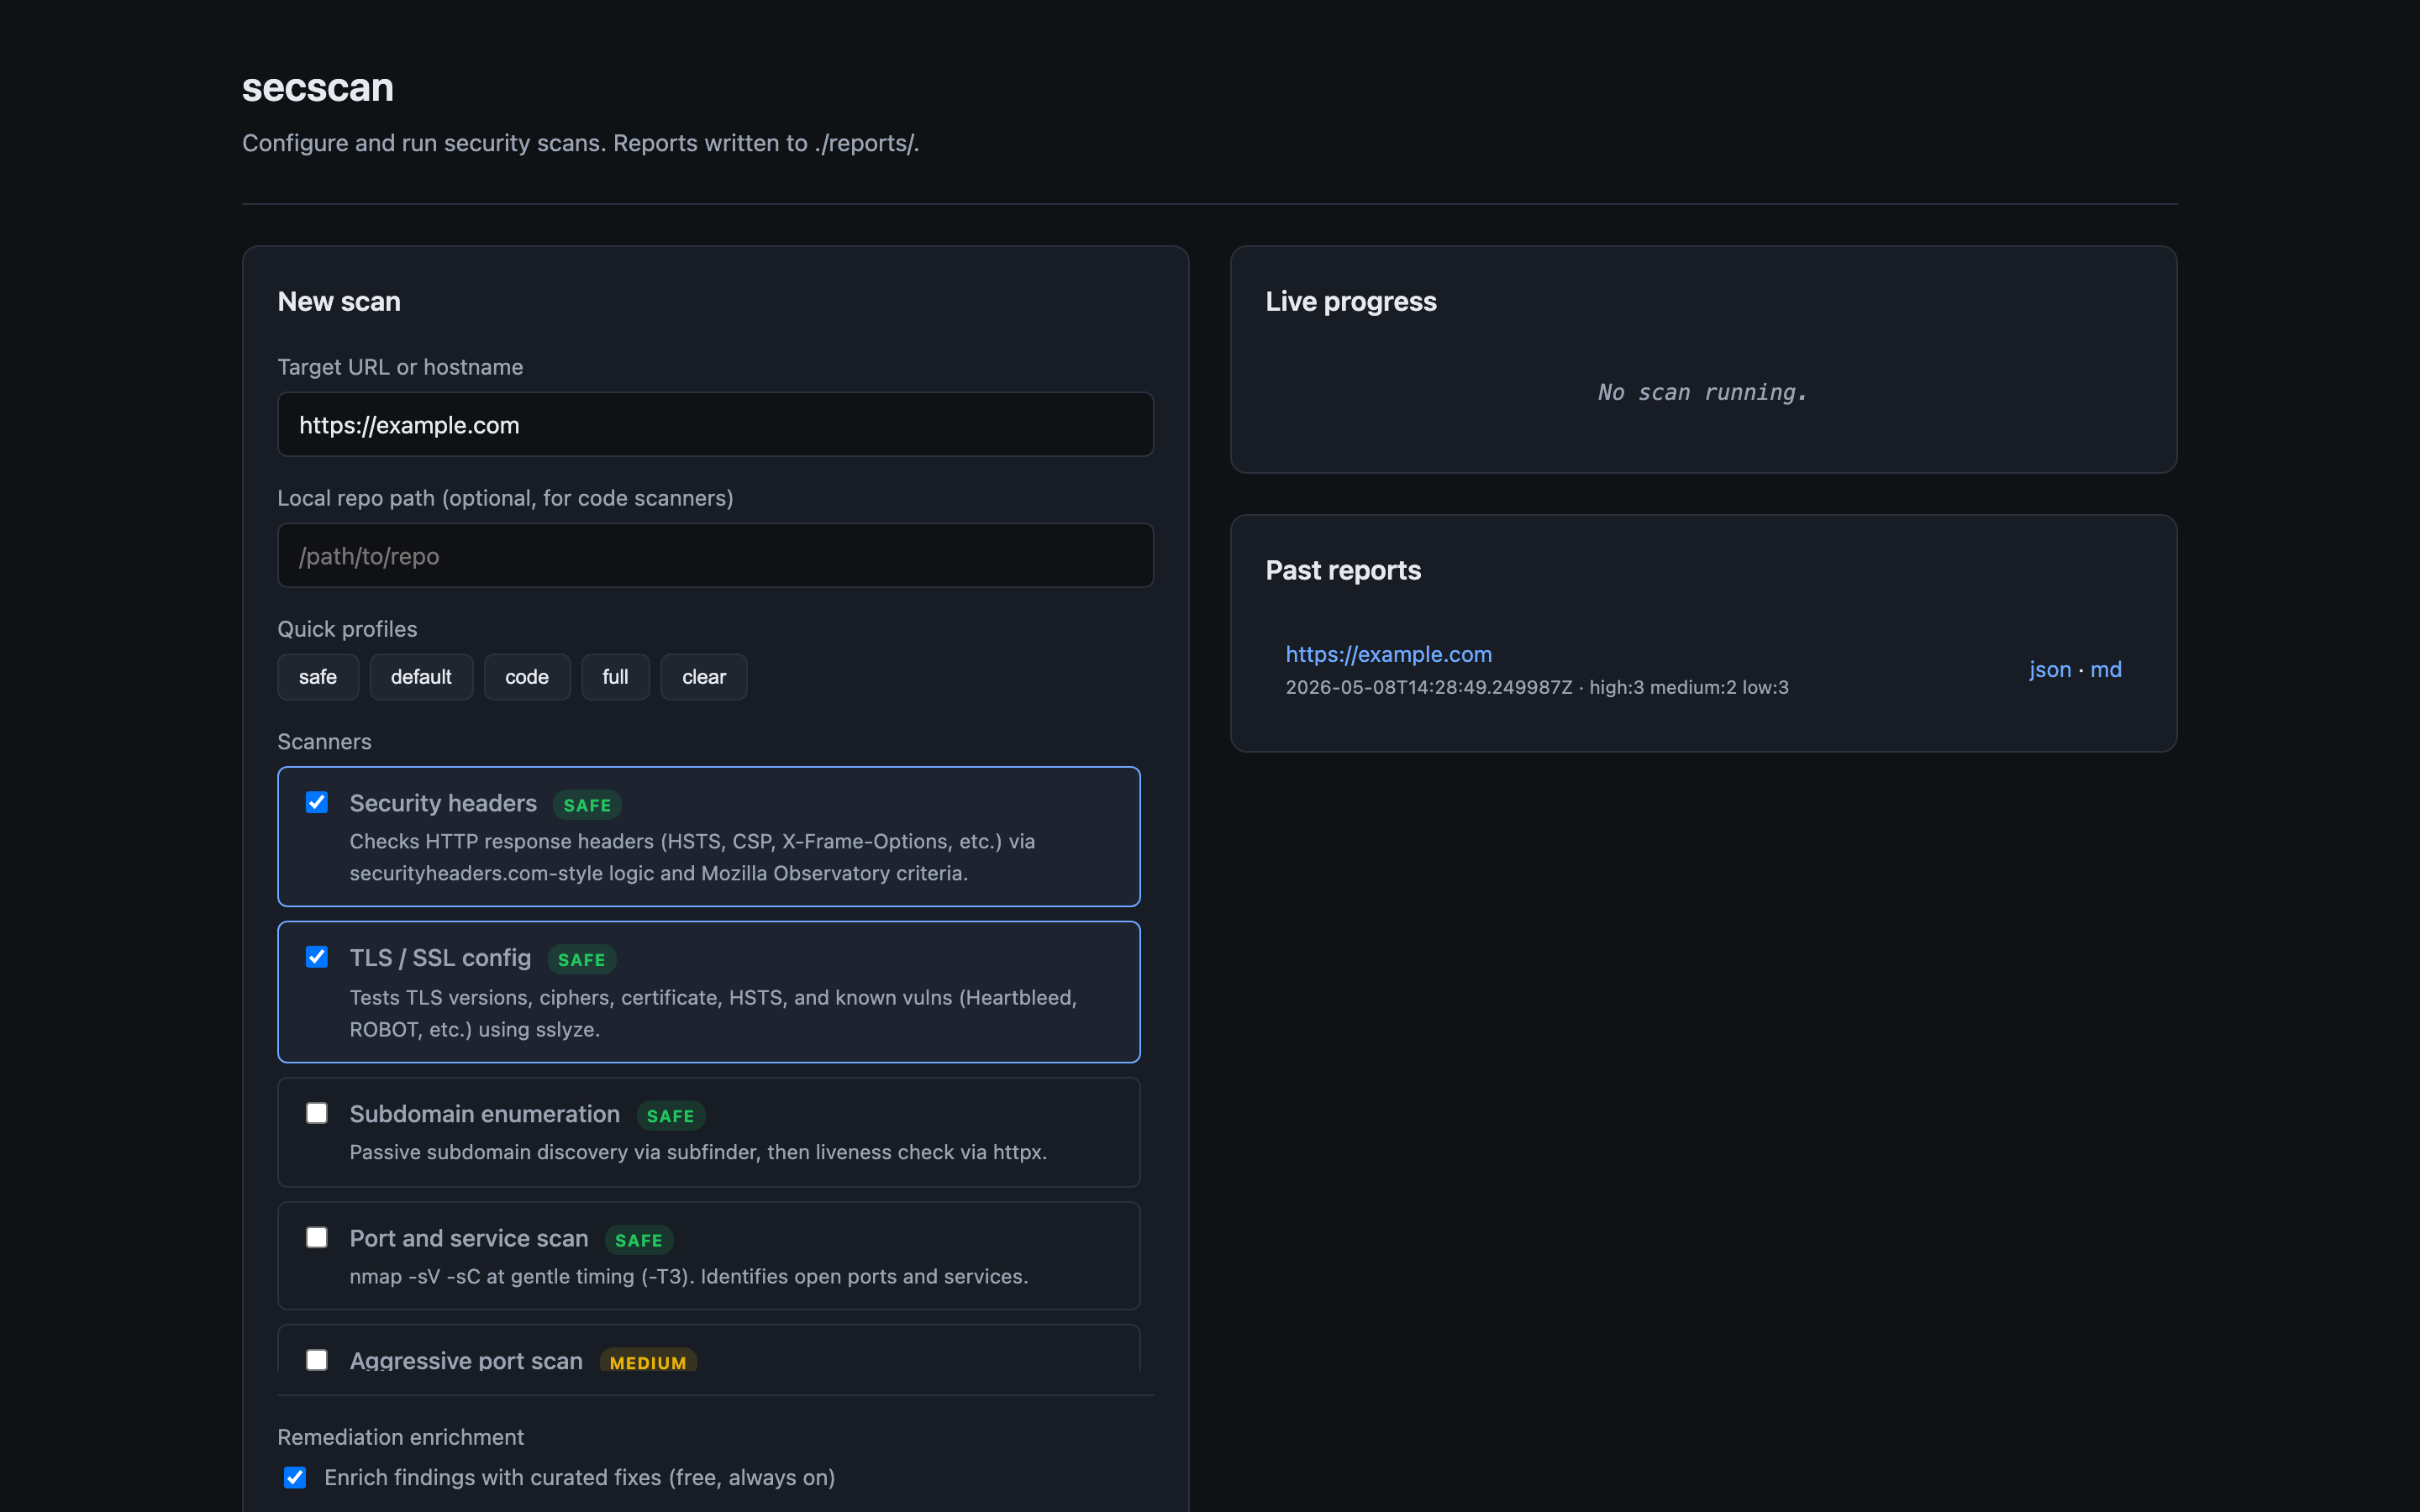
Task: Click the 'Configure and run security scans' subtitle
Action: [x=581, y=143]
